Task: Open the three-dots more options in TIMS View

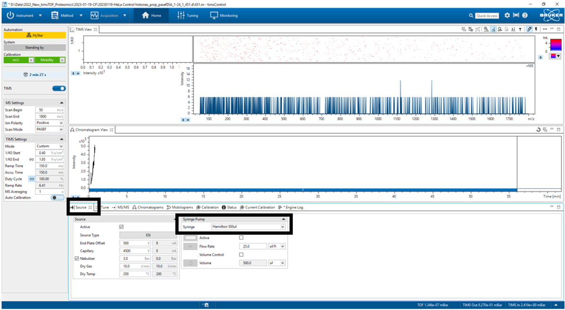Action: click(x=545, y=29)
